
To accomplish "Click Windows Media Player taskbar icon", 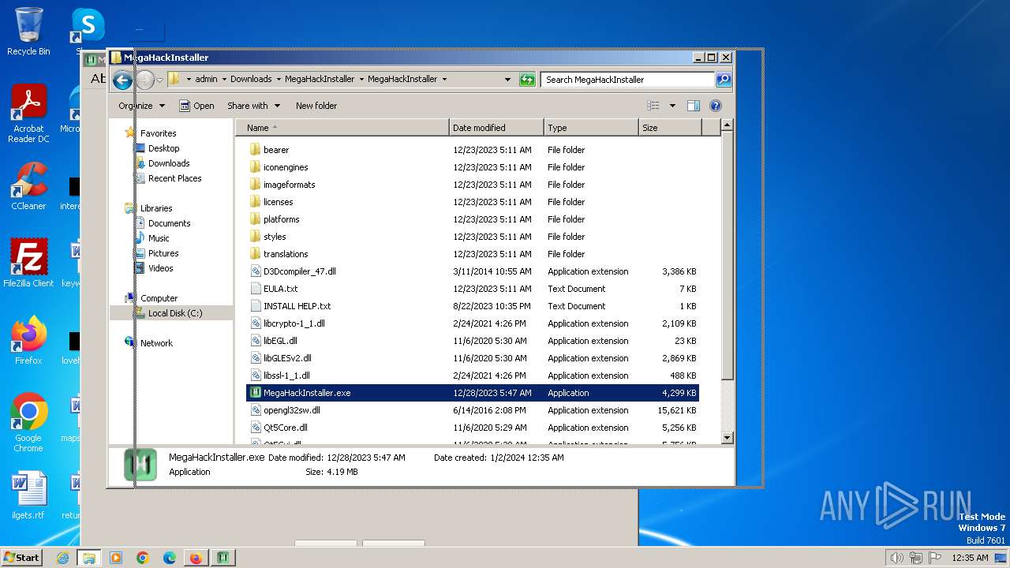I will 116,558.
